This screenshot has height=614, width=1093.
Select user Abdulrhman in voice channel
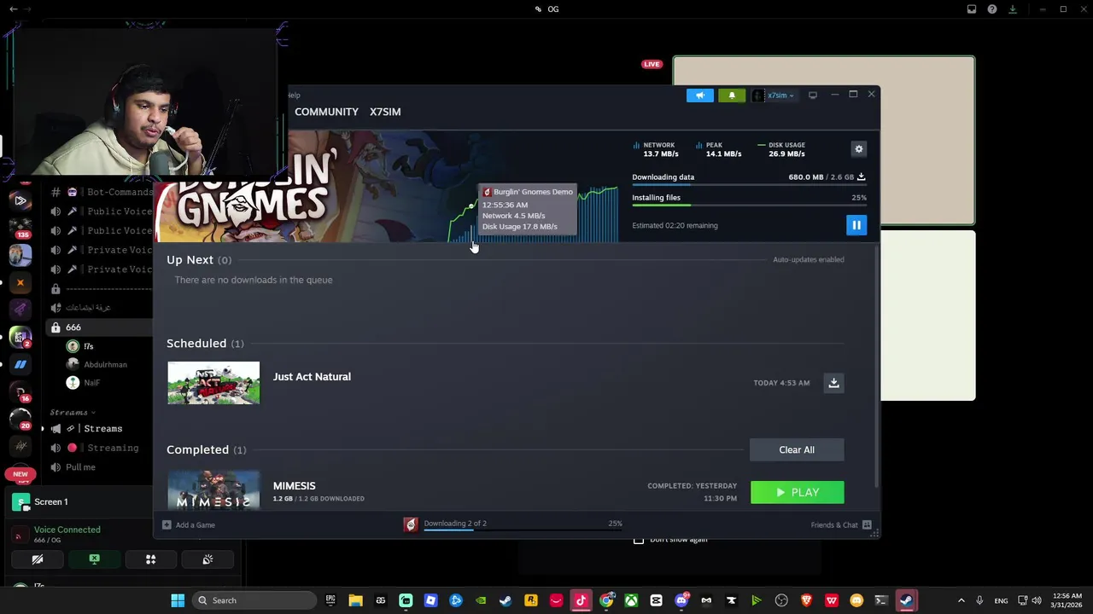96,364
